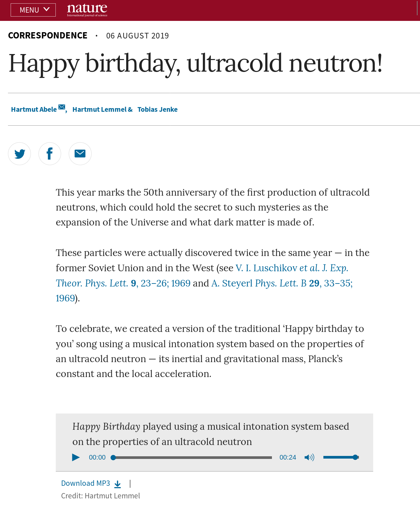Open the MENU dropdown
Image resolution: width=420 pixels, height=507 pixels.
click(33, 10)
